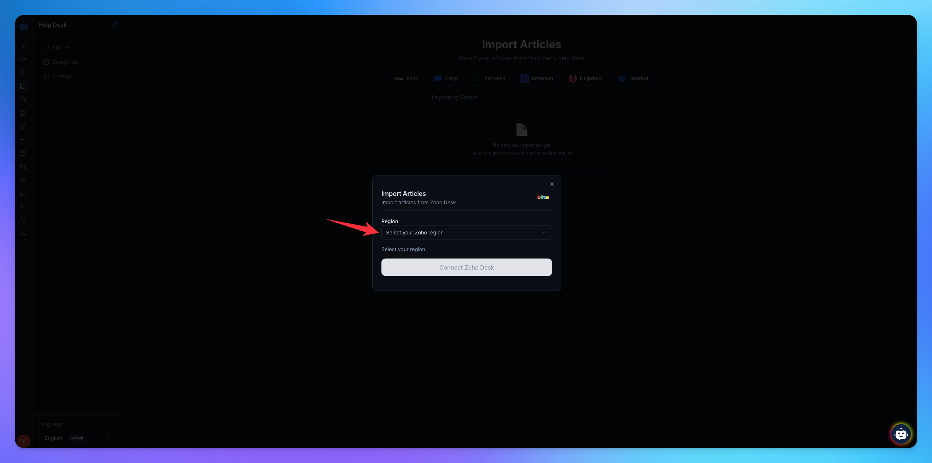The width and height of the screenshot is (932, 463).
Task: Open the English language selector
Action: [x=78, y=438]
